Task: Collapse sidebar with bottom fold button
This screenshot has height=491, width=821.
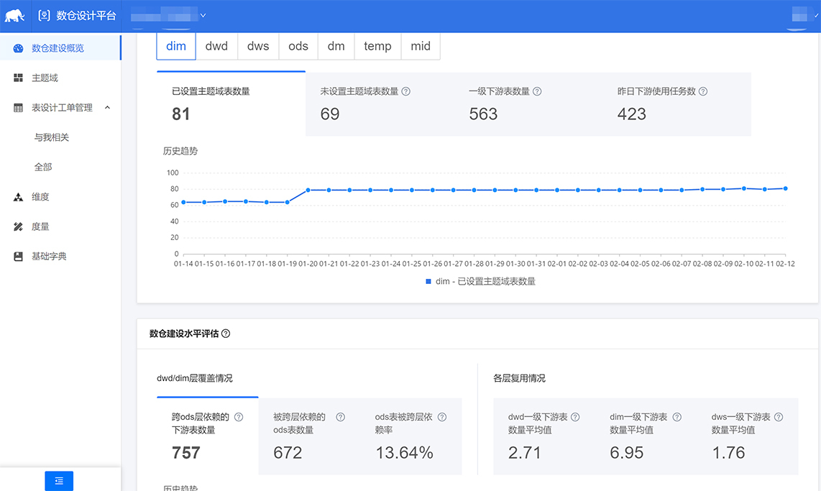Action: coord(59,480)
